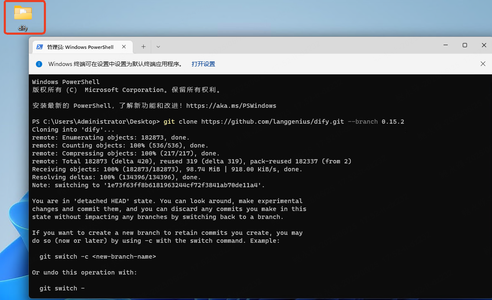The width and height of the screenshot is (492, 300).
Task: Click the "Or undo this operation with:" line
Action: [84, 272]
